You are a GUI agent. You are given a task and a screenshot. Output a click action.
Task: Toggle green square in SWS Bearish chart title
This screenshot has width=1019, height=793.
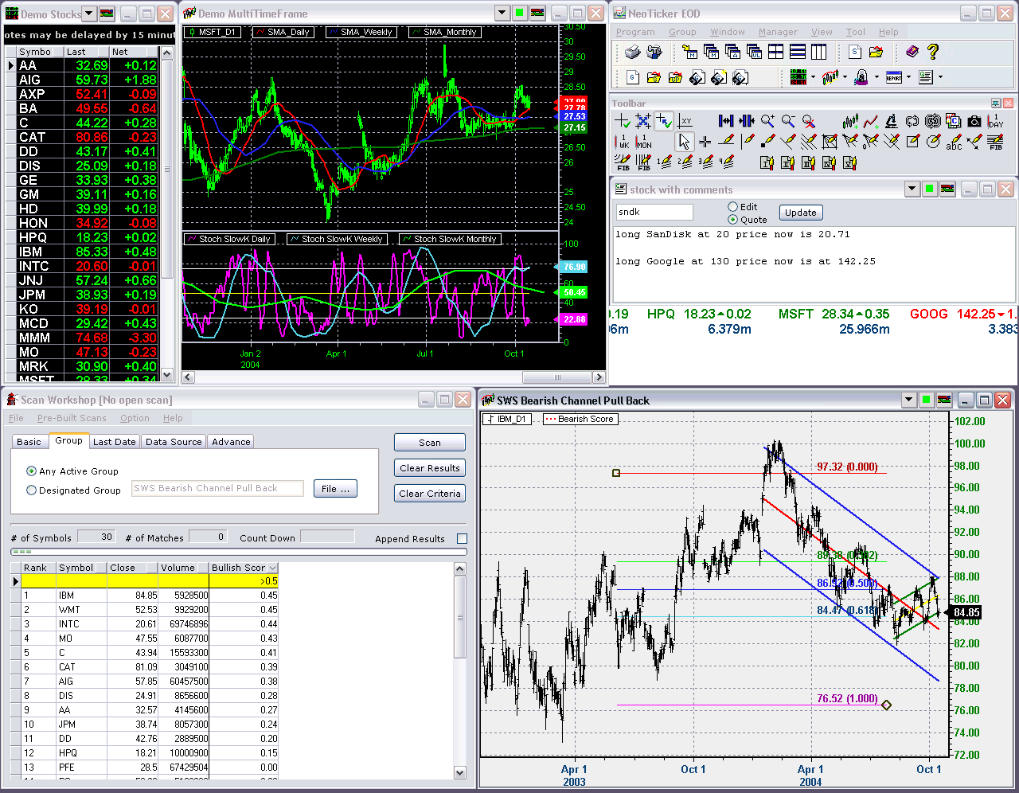[926, 400]
